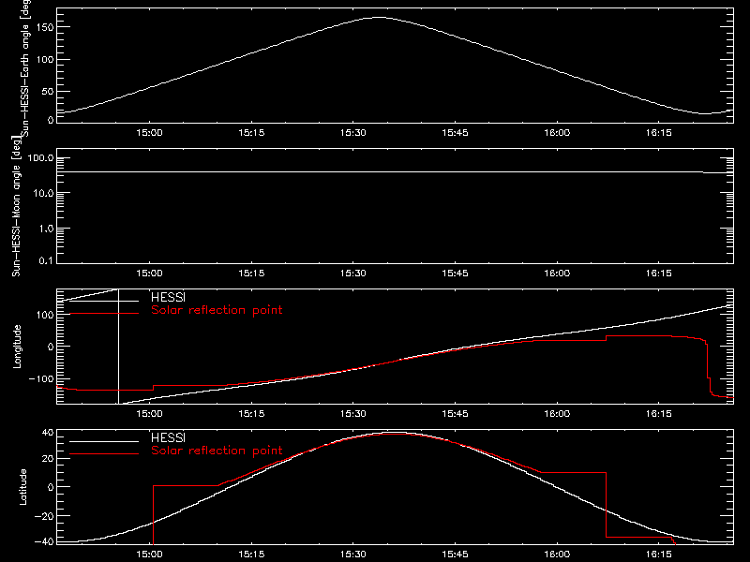Click HESSI legend text in Latitude plot
This screenshot has height=562, width=750.
pyautogui.click(x=168, y=438)
